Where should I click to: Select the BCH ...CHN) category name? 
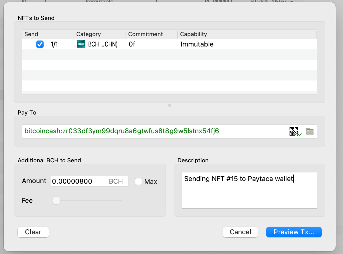point(103,44)
